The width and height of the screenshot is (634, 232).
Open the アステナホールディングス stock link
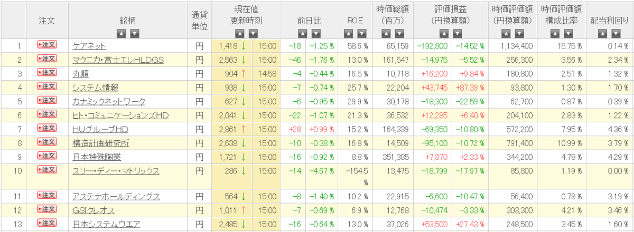(116, 197)
